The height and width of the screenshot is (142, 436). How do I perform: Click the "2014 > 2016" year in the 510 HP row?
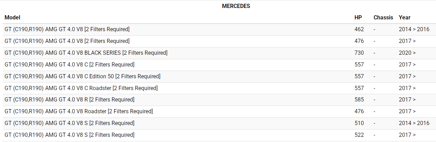click(x=414, y=123)
